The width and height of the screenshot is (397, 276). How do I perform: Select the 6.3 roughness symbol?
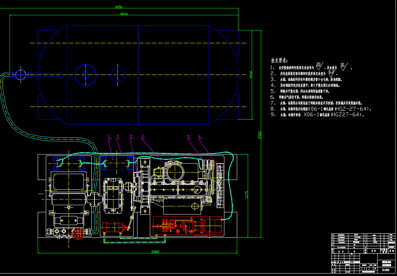click(331, 73)
